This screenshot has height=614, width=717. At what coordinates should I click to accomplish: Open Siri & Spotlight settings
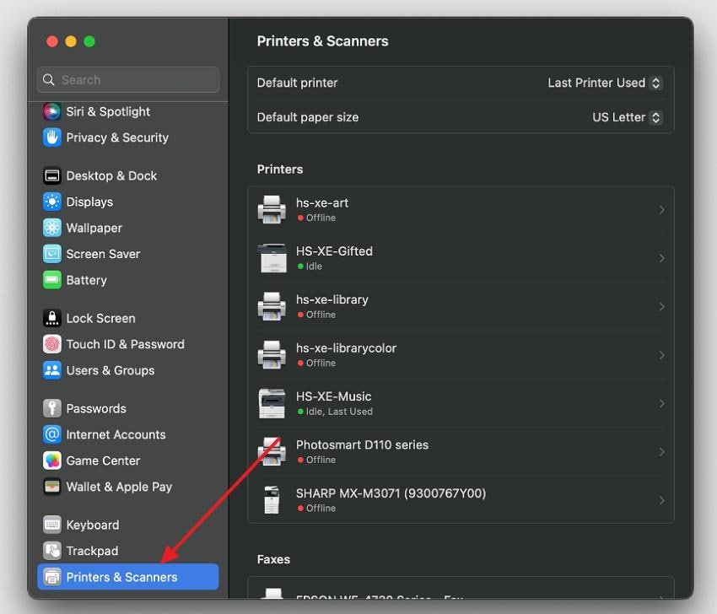[x=128, y=111]
